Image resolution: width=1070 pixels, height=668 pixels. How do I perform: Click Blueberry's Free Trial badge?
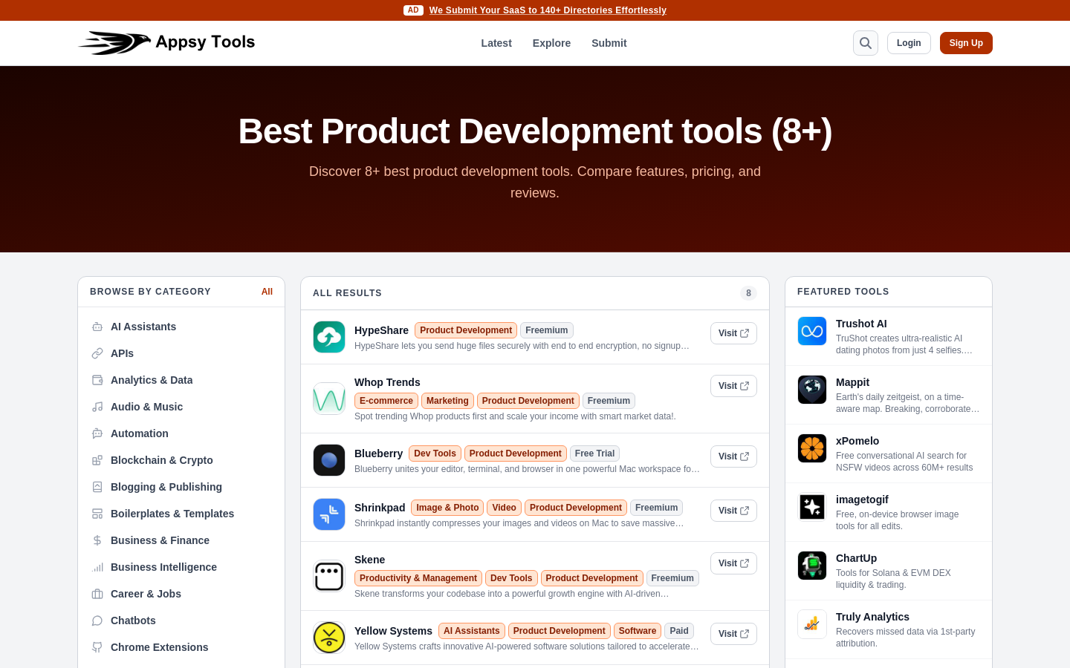594,453
